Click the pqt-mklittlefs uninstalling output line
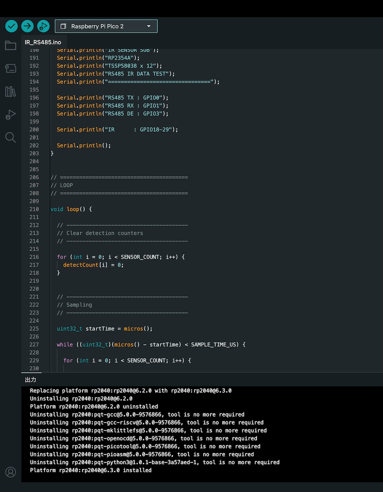383x492 pixels. pos(148,430)
